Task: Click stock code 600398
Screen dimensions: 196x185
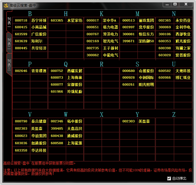Action: pyautogui.click(x=165, y=48)
